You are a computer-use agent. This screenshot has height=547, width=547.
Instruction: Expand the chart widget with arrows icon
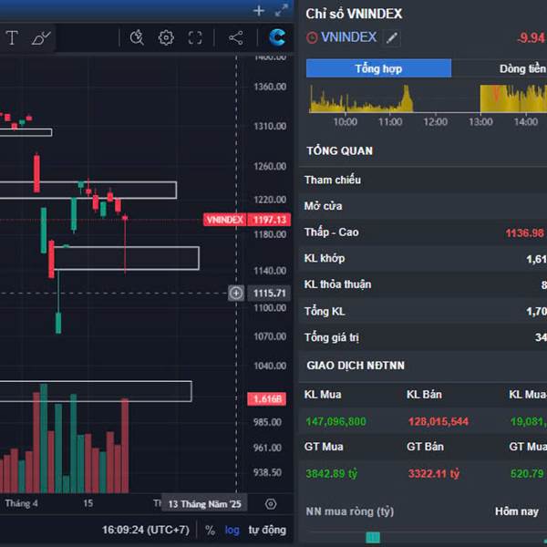281,10
